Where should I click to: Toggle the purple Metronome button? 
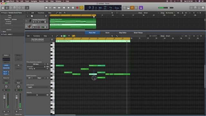point(141,8)
